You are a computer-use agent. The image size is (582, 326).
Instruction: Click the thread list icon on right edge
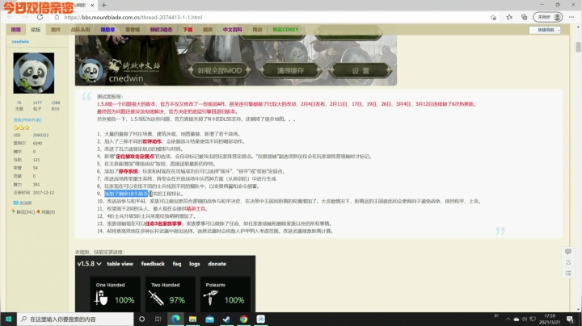pyautogui.click(x=568, y=274)
